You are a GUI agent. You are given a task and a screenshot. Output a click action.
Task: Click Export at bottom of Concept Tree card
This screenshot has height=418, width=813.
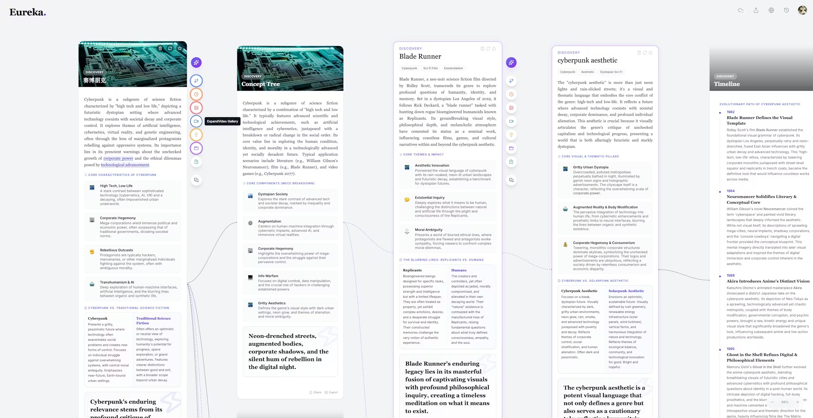(331, 392)
